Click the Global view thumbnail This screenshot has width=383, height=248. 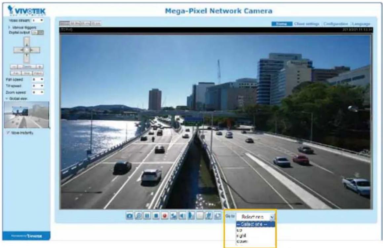click(26, 115)
